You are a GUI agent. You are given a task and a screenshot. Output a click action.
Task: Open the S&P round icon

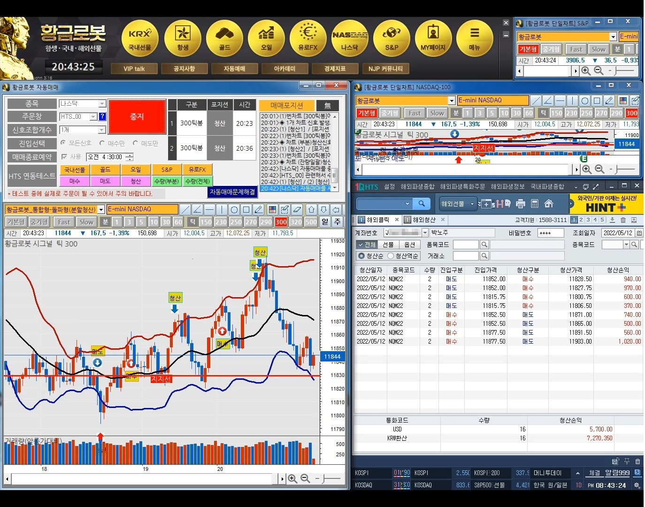point(392,39)
